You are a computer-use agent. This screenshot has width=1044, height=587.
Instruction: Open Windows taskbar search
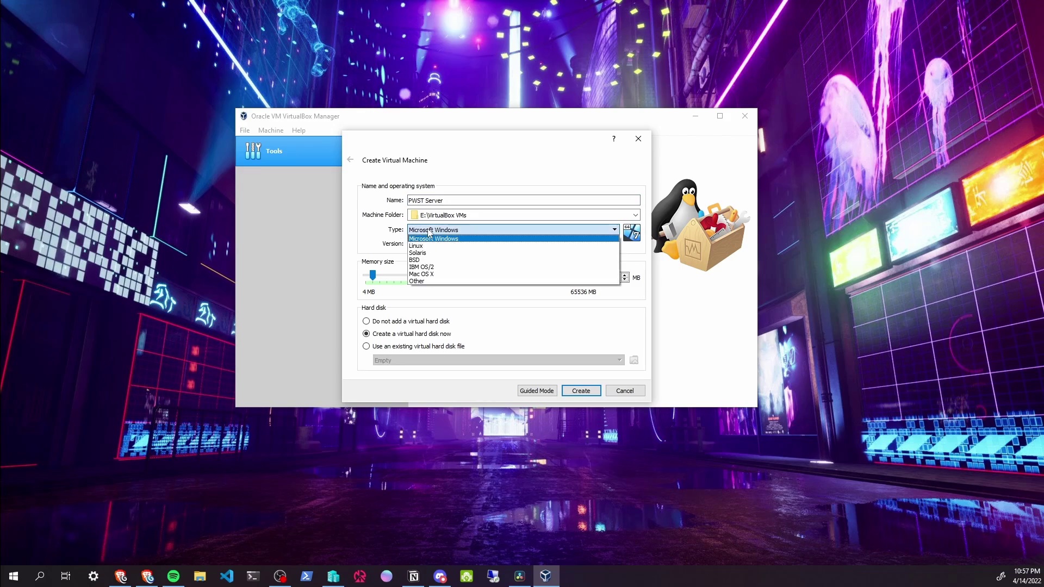(x=40, y=576)
